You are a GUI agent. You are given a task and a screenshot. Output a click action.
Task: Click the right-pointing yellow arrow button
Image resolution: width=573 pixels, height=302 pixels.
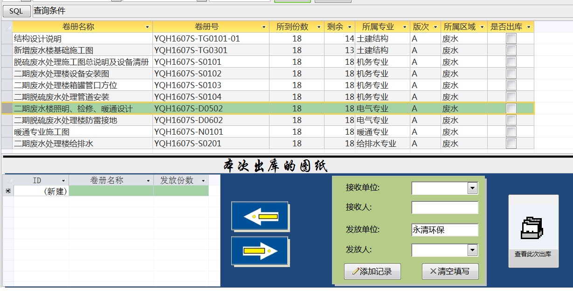(260, 251)
